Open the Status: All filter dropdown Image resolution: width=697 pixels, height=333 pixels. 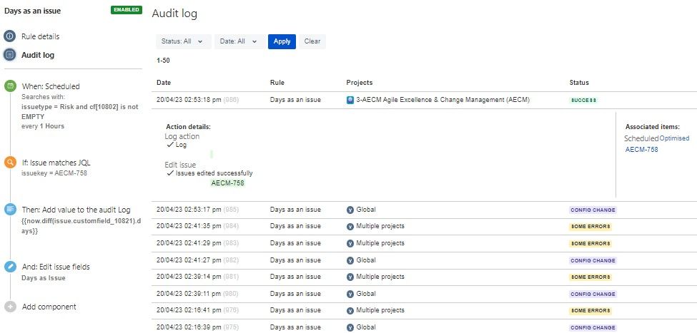(183, 41)
